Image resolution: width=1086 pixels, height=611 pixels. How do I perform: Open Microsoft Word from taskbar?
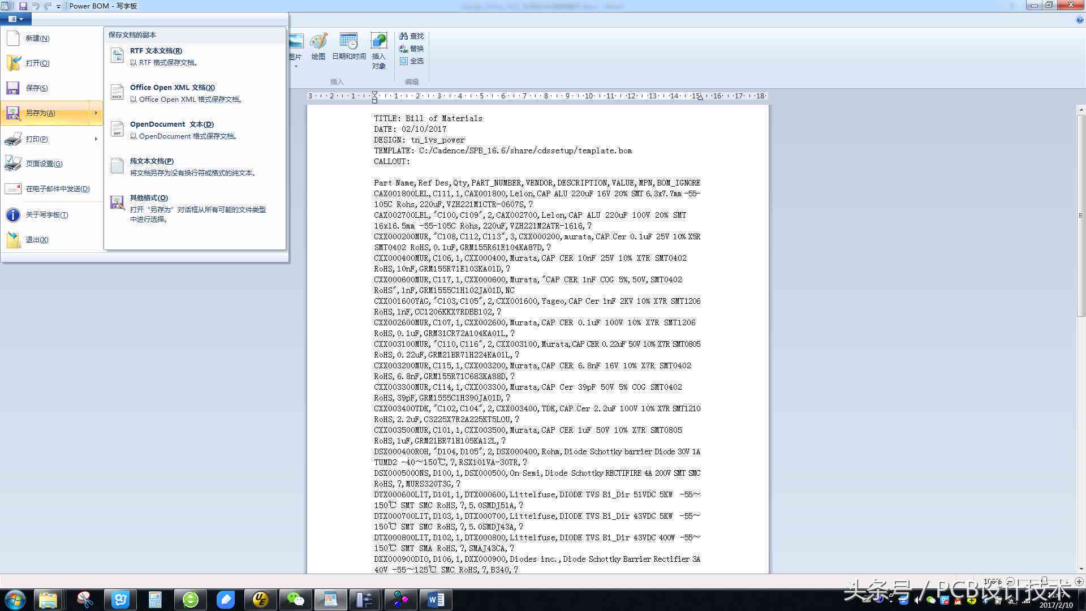click(436, 600)
